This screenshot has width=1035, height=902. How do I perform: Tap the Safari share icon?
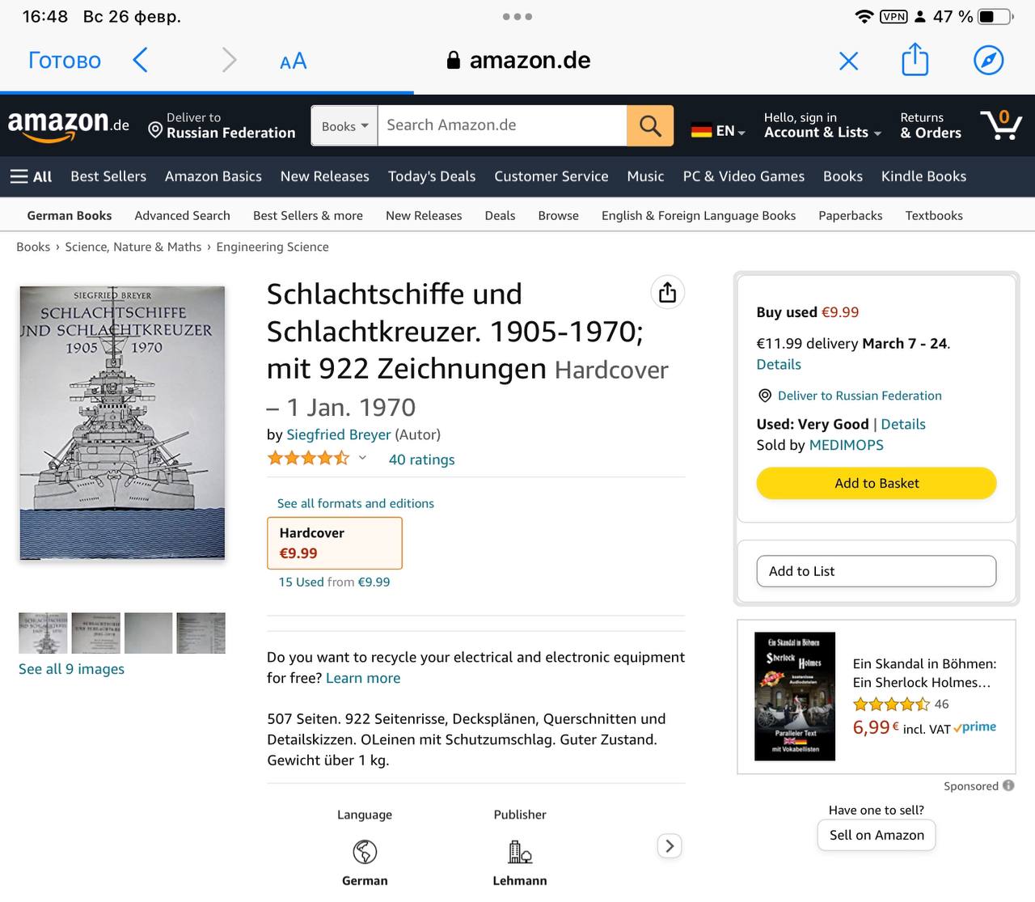coord(915,61)
